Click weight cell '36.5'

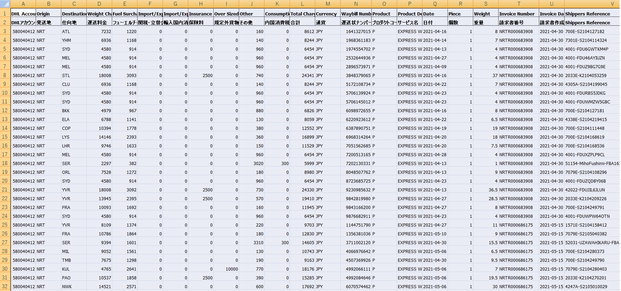(x=486, y=190)
